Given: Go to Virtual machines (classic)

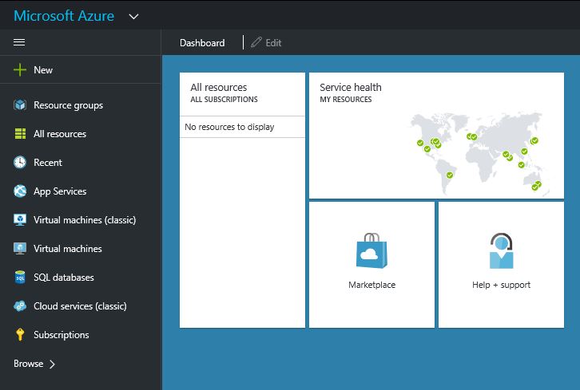Looking at the screenshot, I should (x=85, y=220).
